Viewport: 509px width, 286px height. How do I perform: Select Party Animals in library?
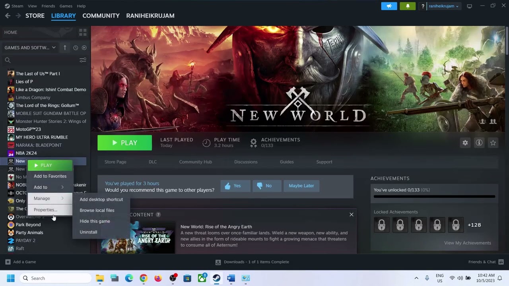point(29,232)
